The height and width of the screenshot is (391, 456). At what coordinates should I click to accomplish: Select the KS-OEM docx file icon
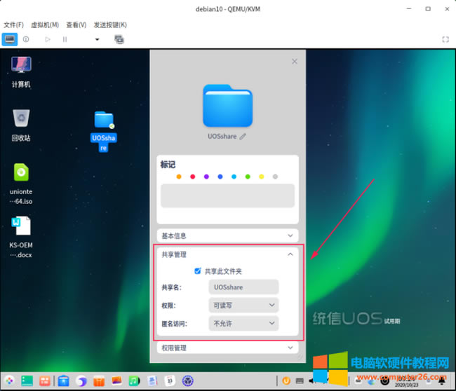point(21,238)
